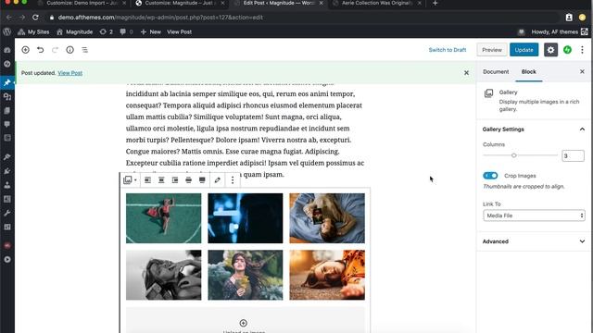Viewport: 593px width, 333px height.
Task: Open the Magnitude site menu in the admin bar
Action: click(x=75, y=31)
